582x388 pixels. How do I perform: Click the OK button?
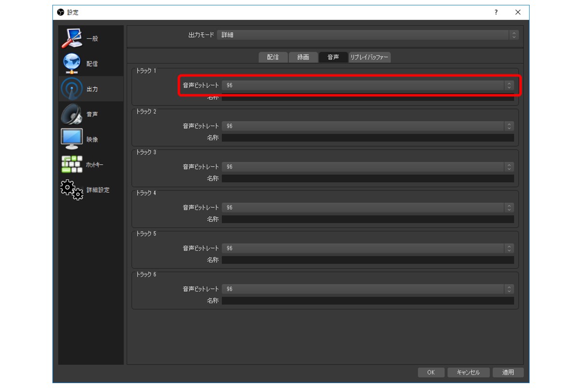[x=431, y=372]
